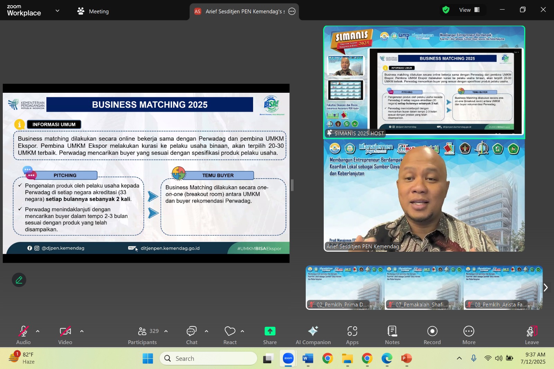
Task: Click the TEMU BUYER heading on slide
Action: [x=218, y=175]
